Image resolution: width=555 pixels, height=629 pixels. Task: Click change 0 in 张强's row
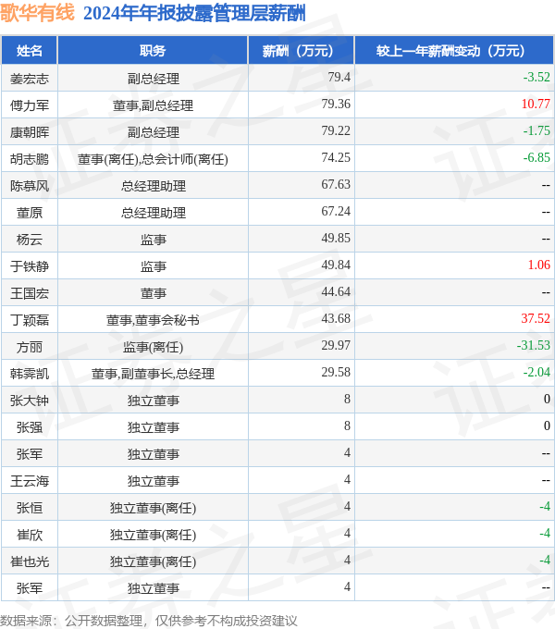(547, 426)
